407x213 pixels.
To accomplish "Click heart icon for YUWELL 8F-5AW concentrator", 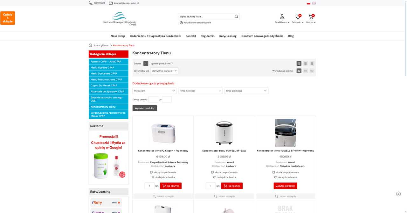I will pos(214,177).
